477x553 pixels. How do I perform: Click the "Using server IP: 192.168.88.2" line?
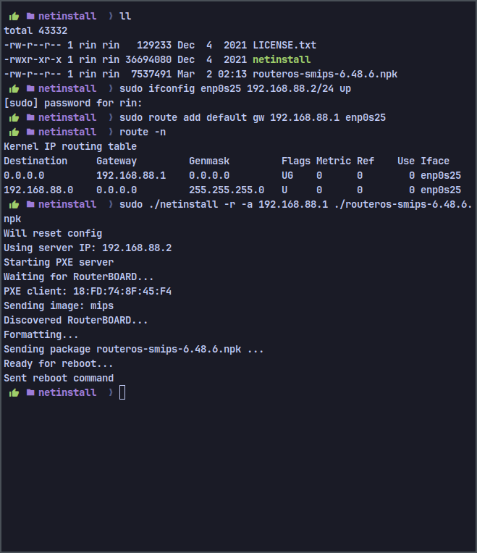tap(88, 248)
